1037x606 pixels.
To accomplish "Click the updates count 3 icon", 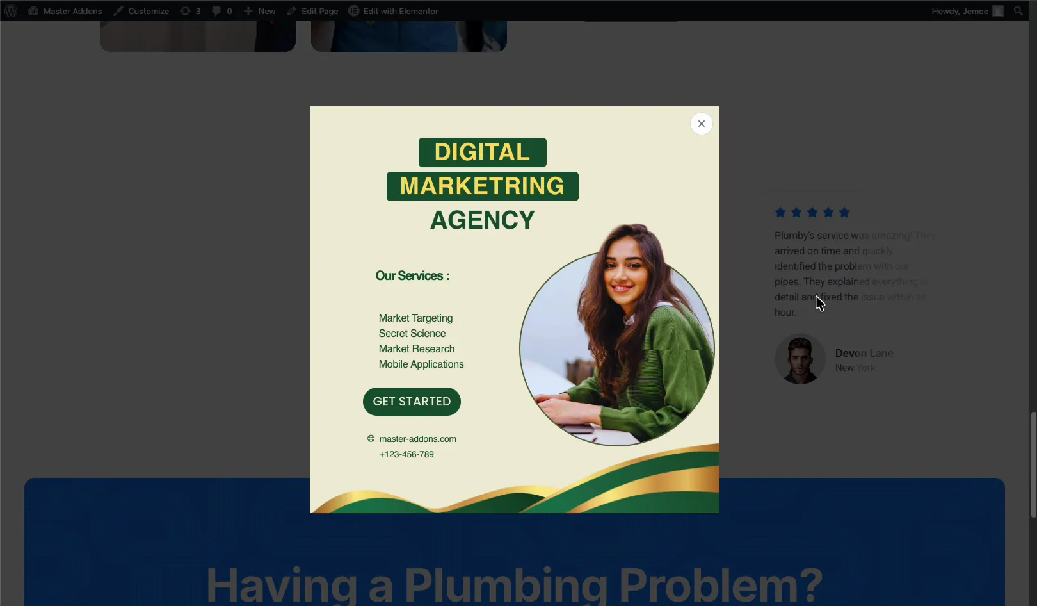I will 190,11.
